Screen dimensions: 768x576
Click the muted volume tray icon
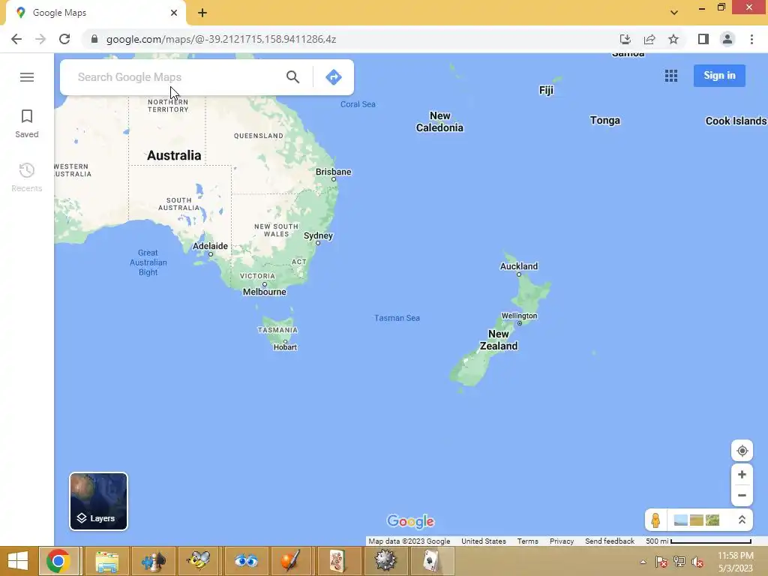click(697, 562)
